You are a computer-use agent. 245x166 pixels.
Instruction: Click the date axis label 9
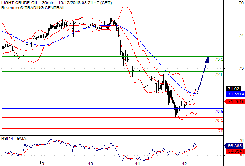click(x=43, y=164)
